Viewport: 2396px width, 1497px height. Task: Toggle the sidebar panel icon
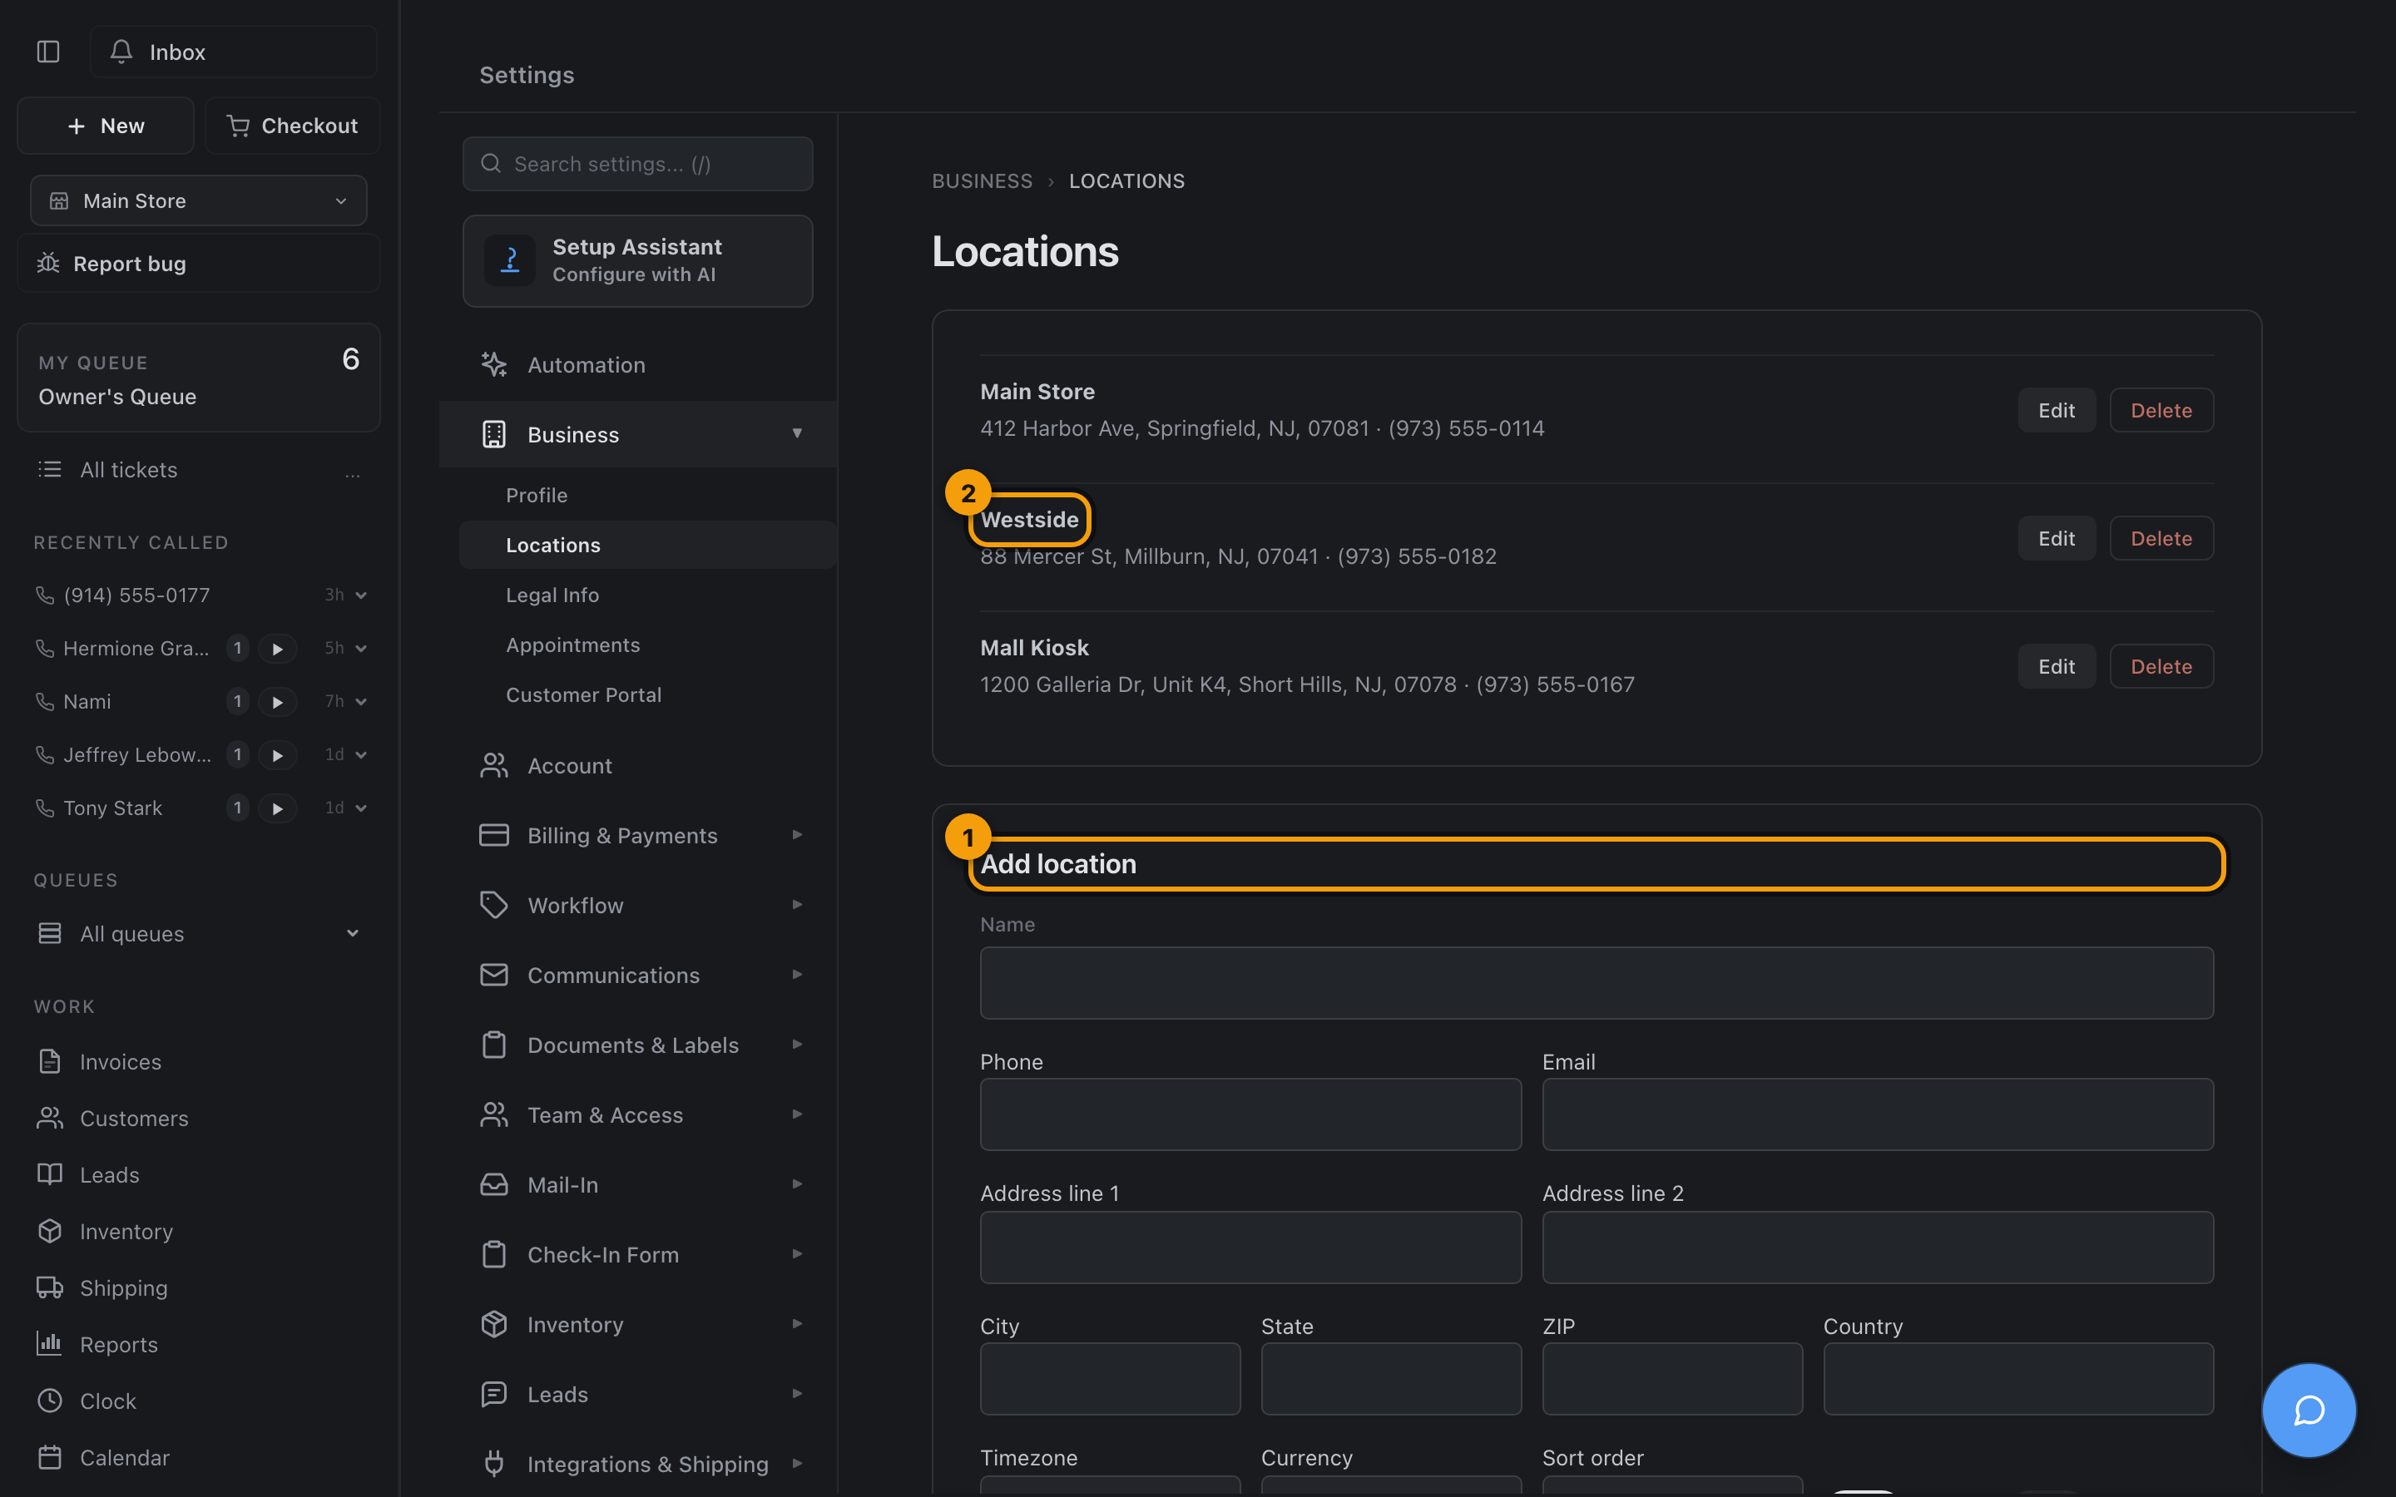[x=48, y=52]
